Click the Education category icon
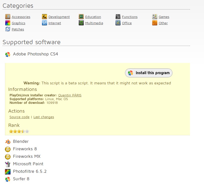Viewport: 204px width, 191px height. (x=81, y=17)
